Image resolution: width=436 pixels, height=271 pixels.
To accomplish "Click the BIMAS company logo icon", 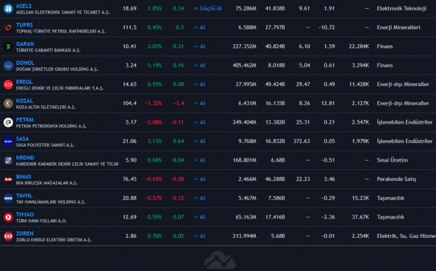I will [x=8, y=179].
